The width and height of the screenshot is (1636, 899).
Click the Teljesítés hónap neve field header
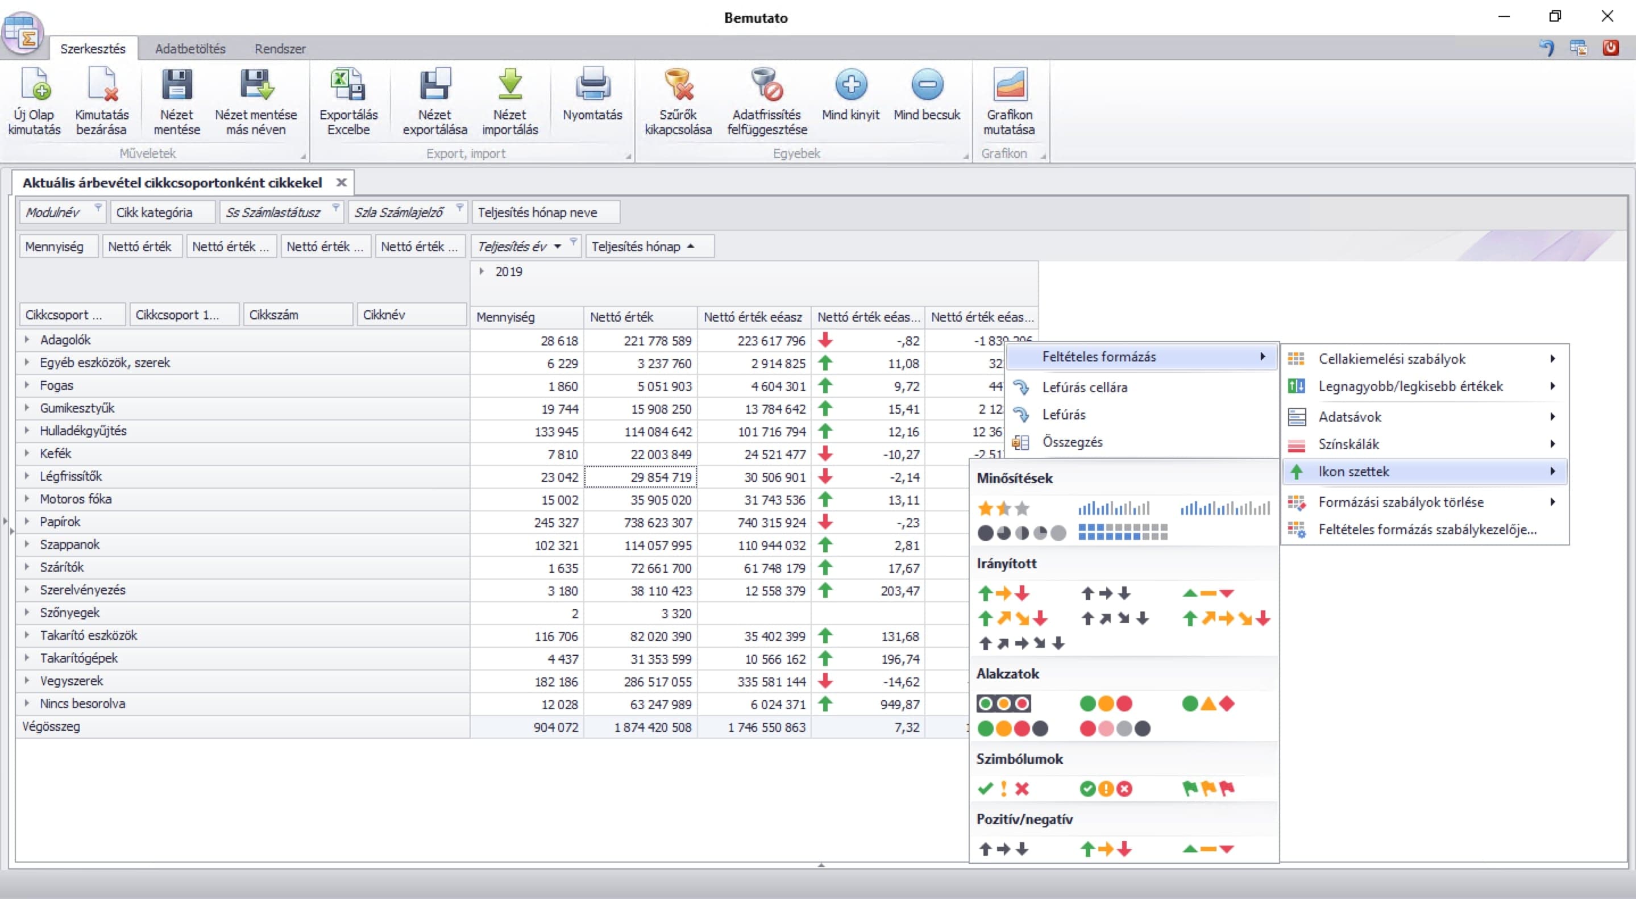click(x=546, y=212)
